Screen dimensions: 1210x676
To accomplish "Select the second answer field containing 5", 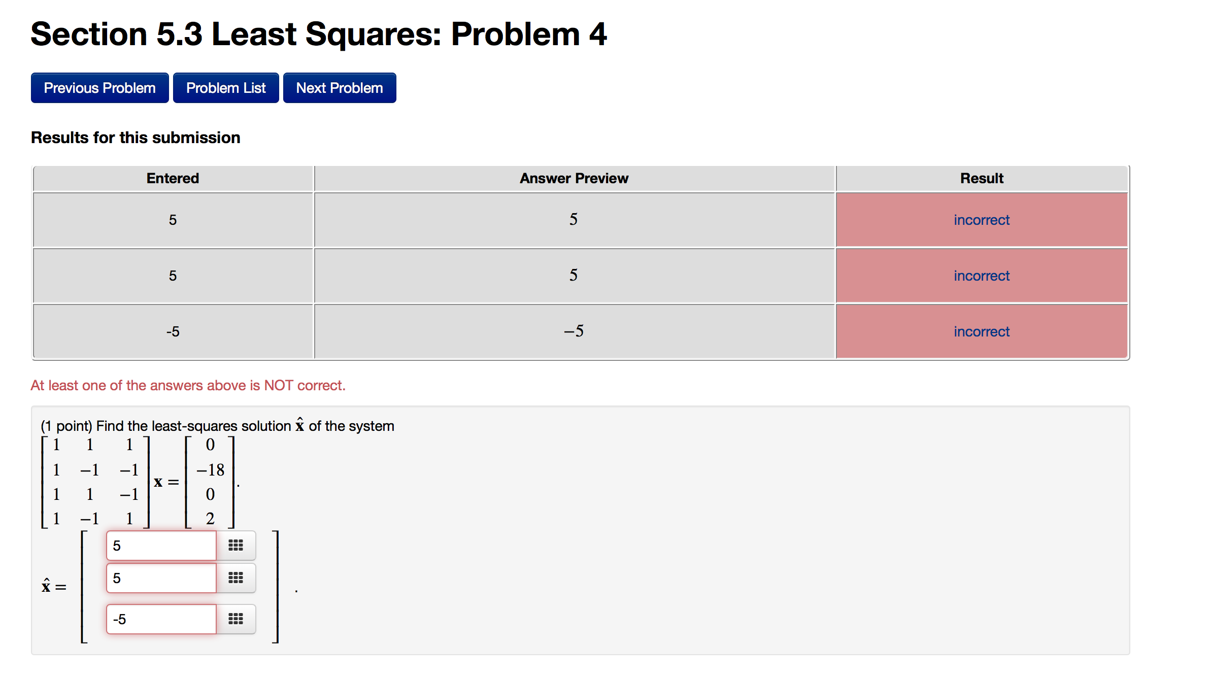I will [x=160, y=578].
